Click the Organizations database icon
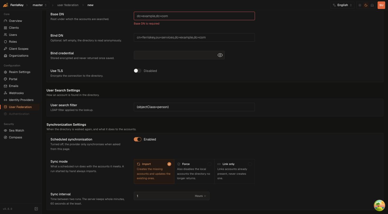This screenshot has width=388, height=214. pyautogui.click(x=6, y=56)
